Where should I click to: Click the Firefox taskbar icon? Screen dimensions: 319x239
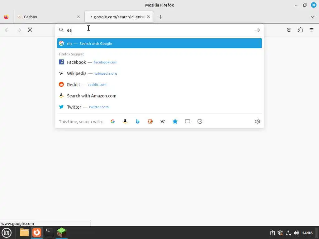click(37, 232)
